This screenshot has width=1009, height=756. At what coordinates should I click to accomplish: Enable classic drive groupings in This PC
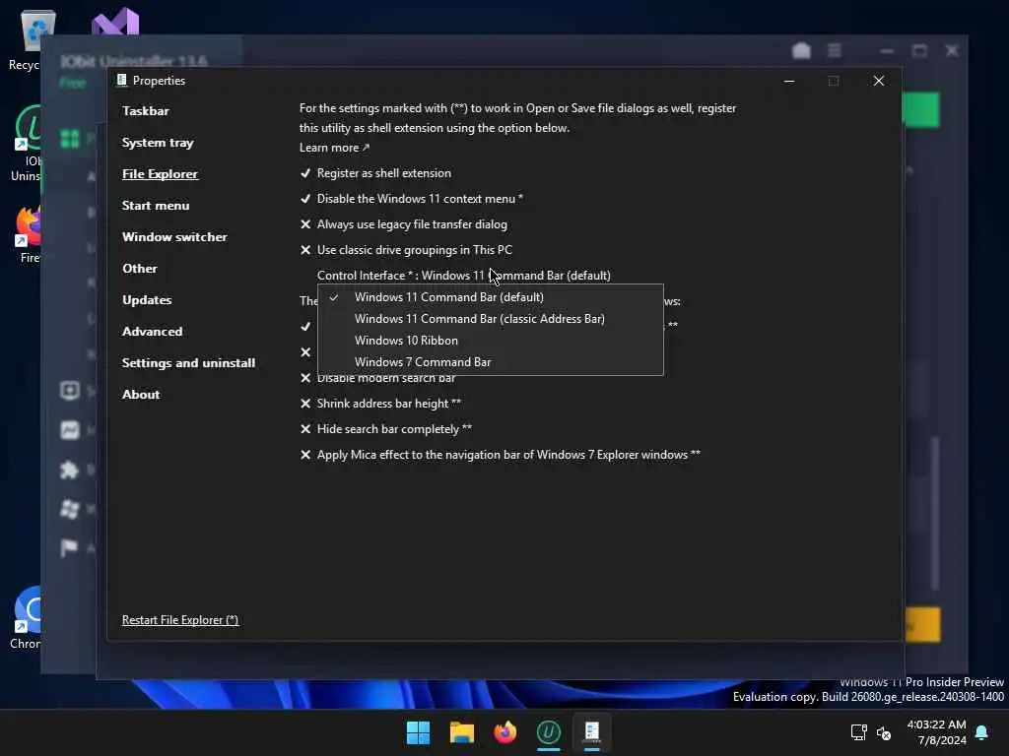pos(406,249)
